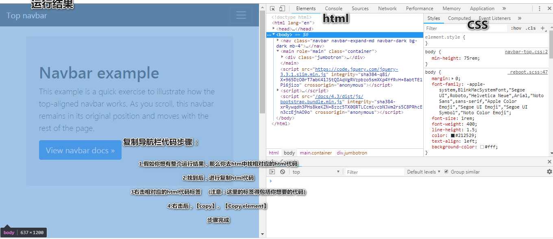
Task: Select the Event Listeners pane tab
Action: [x=495, y=18]
